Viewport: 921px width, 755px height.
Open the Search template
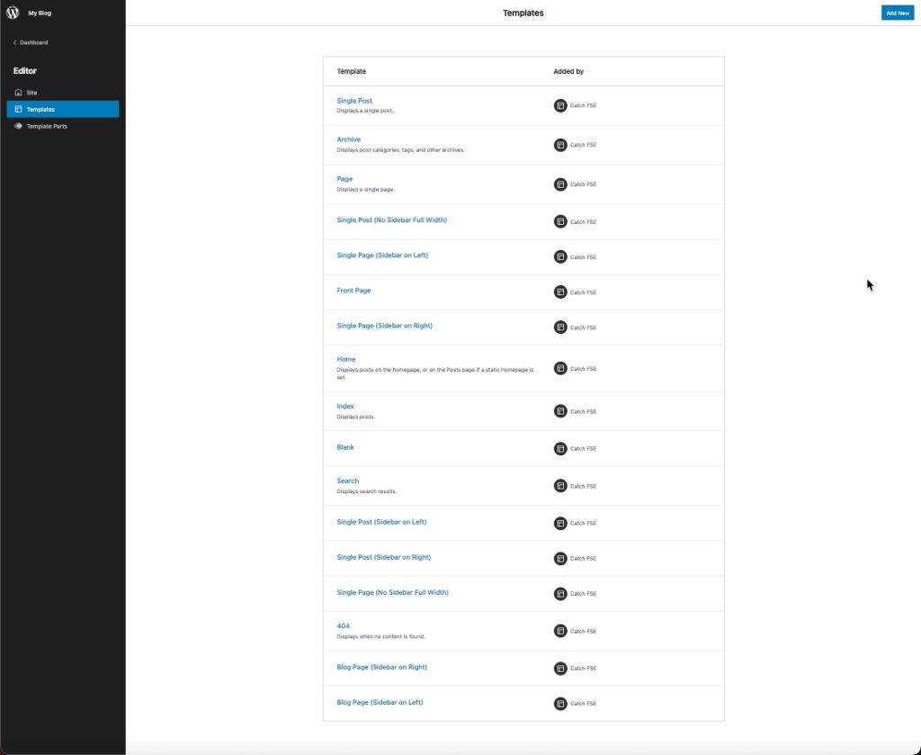[348, 480]
